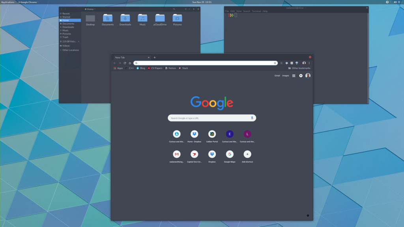The image size is (404, 227).
Task: Toggle Files list/grid view button
Action: 185,9
